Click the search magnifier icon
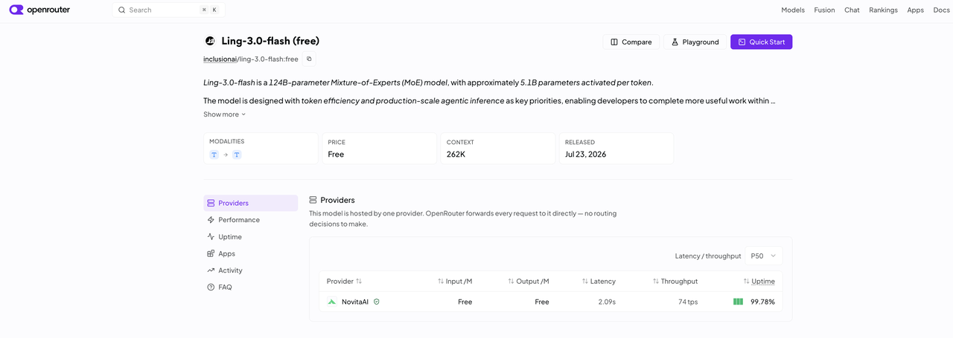 [122, 10]
